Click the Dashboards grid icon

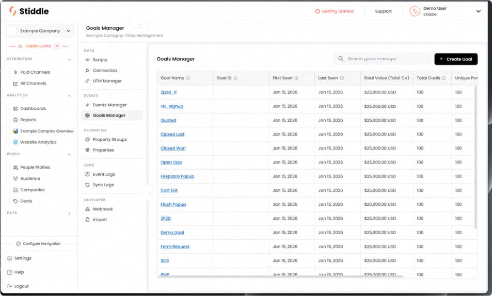point(15,108)
